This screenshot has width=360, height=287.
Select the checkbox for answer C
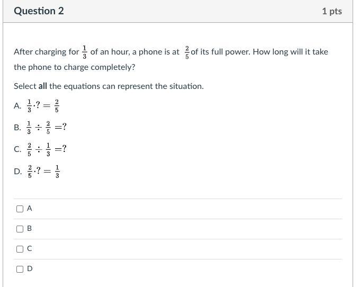point(20,249)
